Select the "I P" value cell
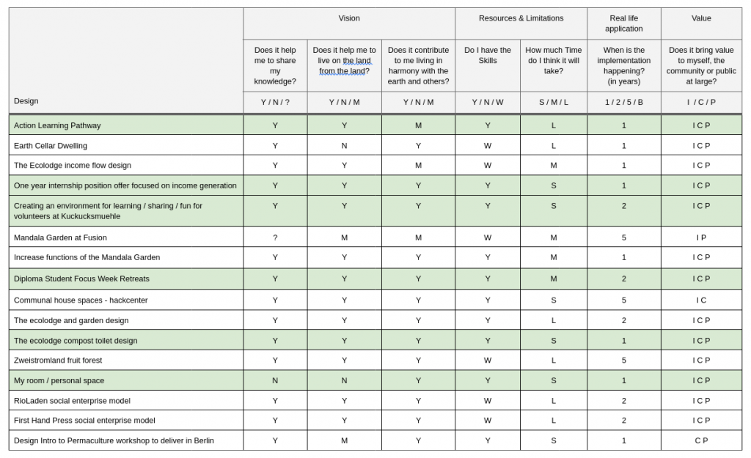The image size is (751, 458). (701, 237)
